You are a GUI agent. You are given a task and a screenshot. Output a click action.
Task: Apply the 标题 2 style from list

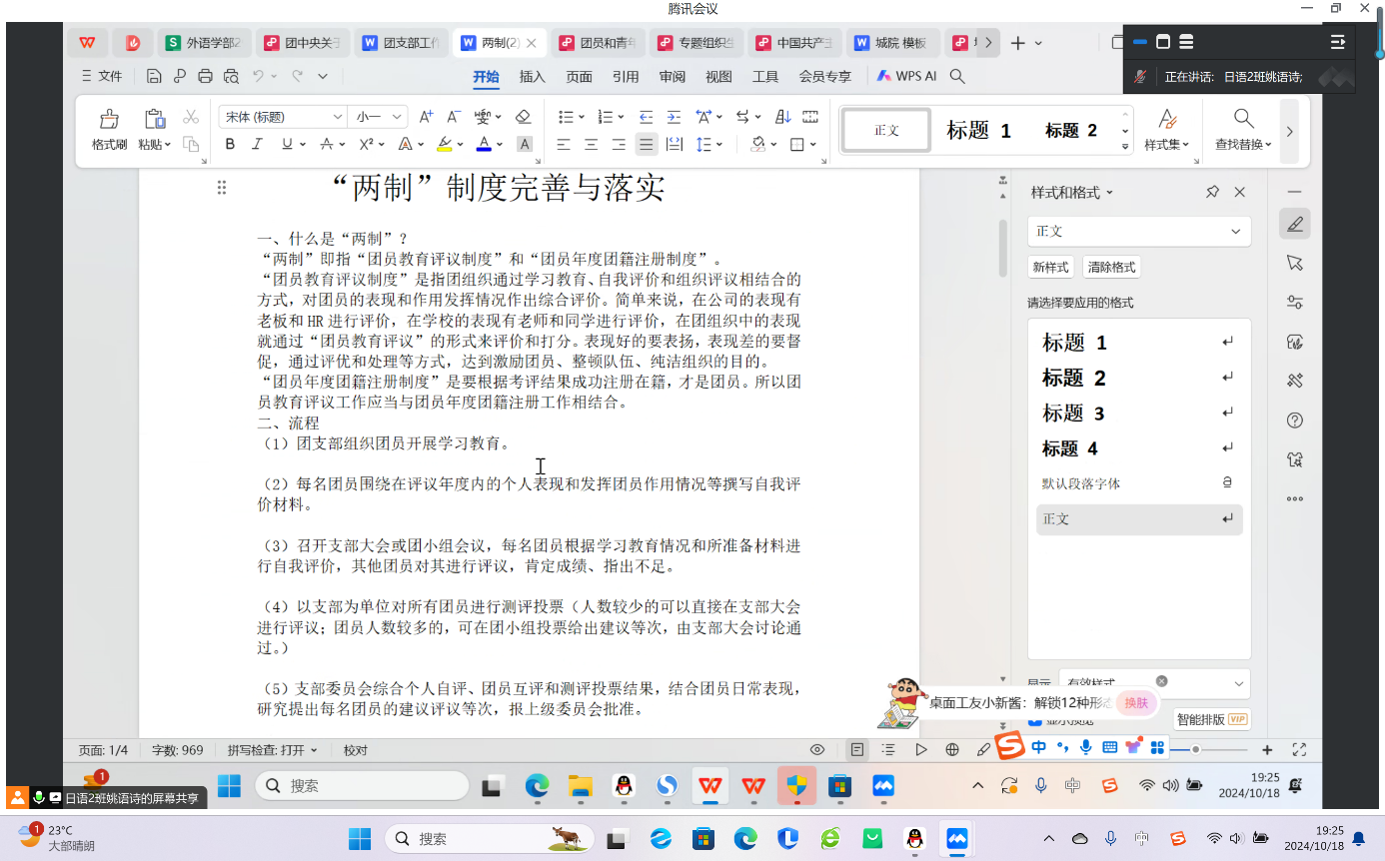click(1074, 378)
